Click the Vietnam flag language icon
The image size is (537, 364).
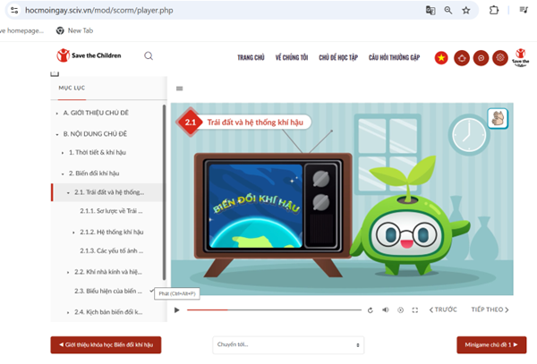point(441,58)
